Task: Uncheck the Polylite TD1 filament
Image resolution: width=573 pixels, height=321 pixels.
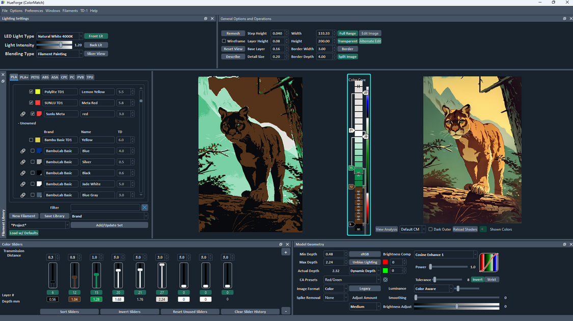Action: (31, 91)
